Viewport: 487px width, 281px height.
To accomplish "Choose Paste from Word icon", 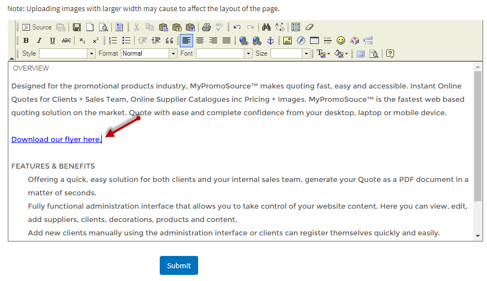I will tap(190, 27).
